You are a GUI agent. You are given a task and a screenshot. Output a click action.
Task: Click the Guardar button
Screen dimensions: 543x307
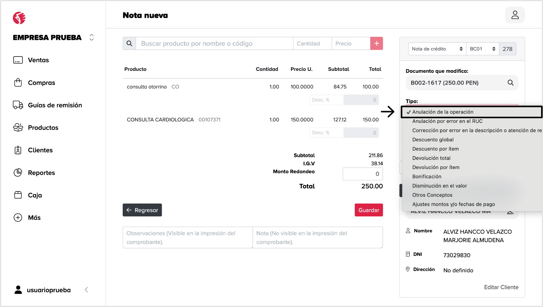pyautogui.click(x=368, y=210)
